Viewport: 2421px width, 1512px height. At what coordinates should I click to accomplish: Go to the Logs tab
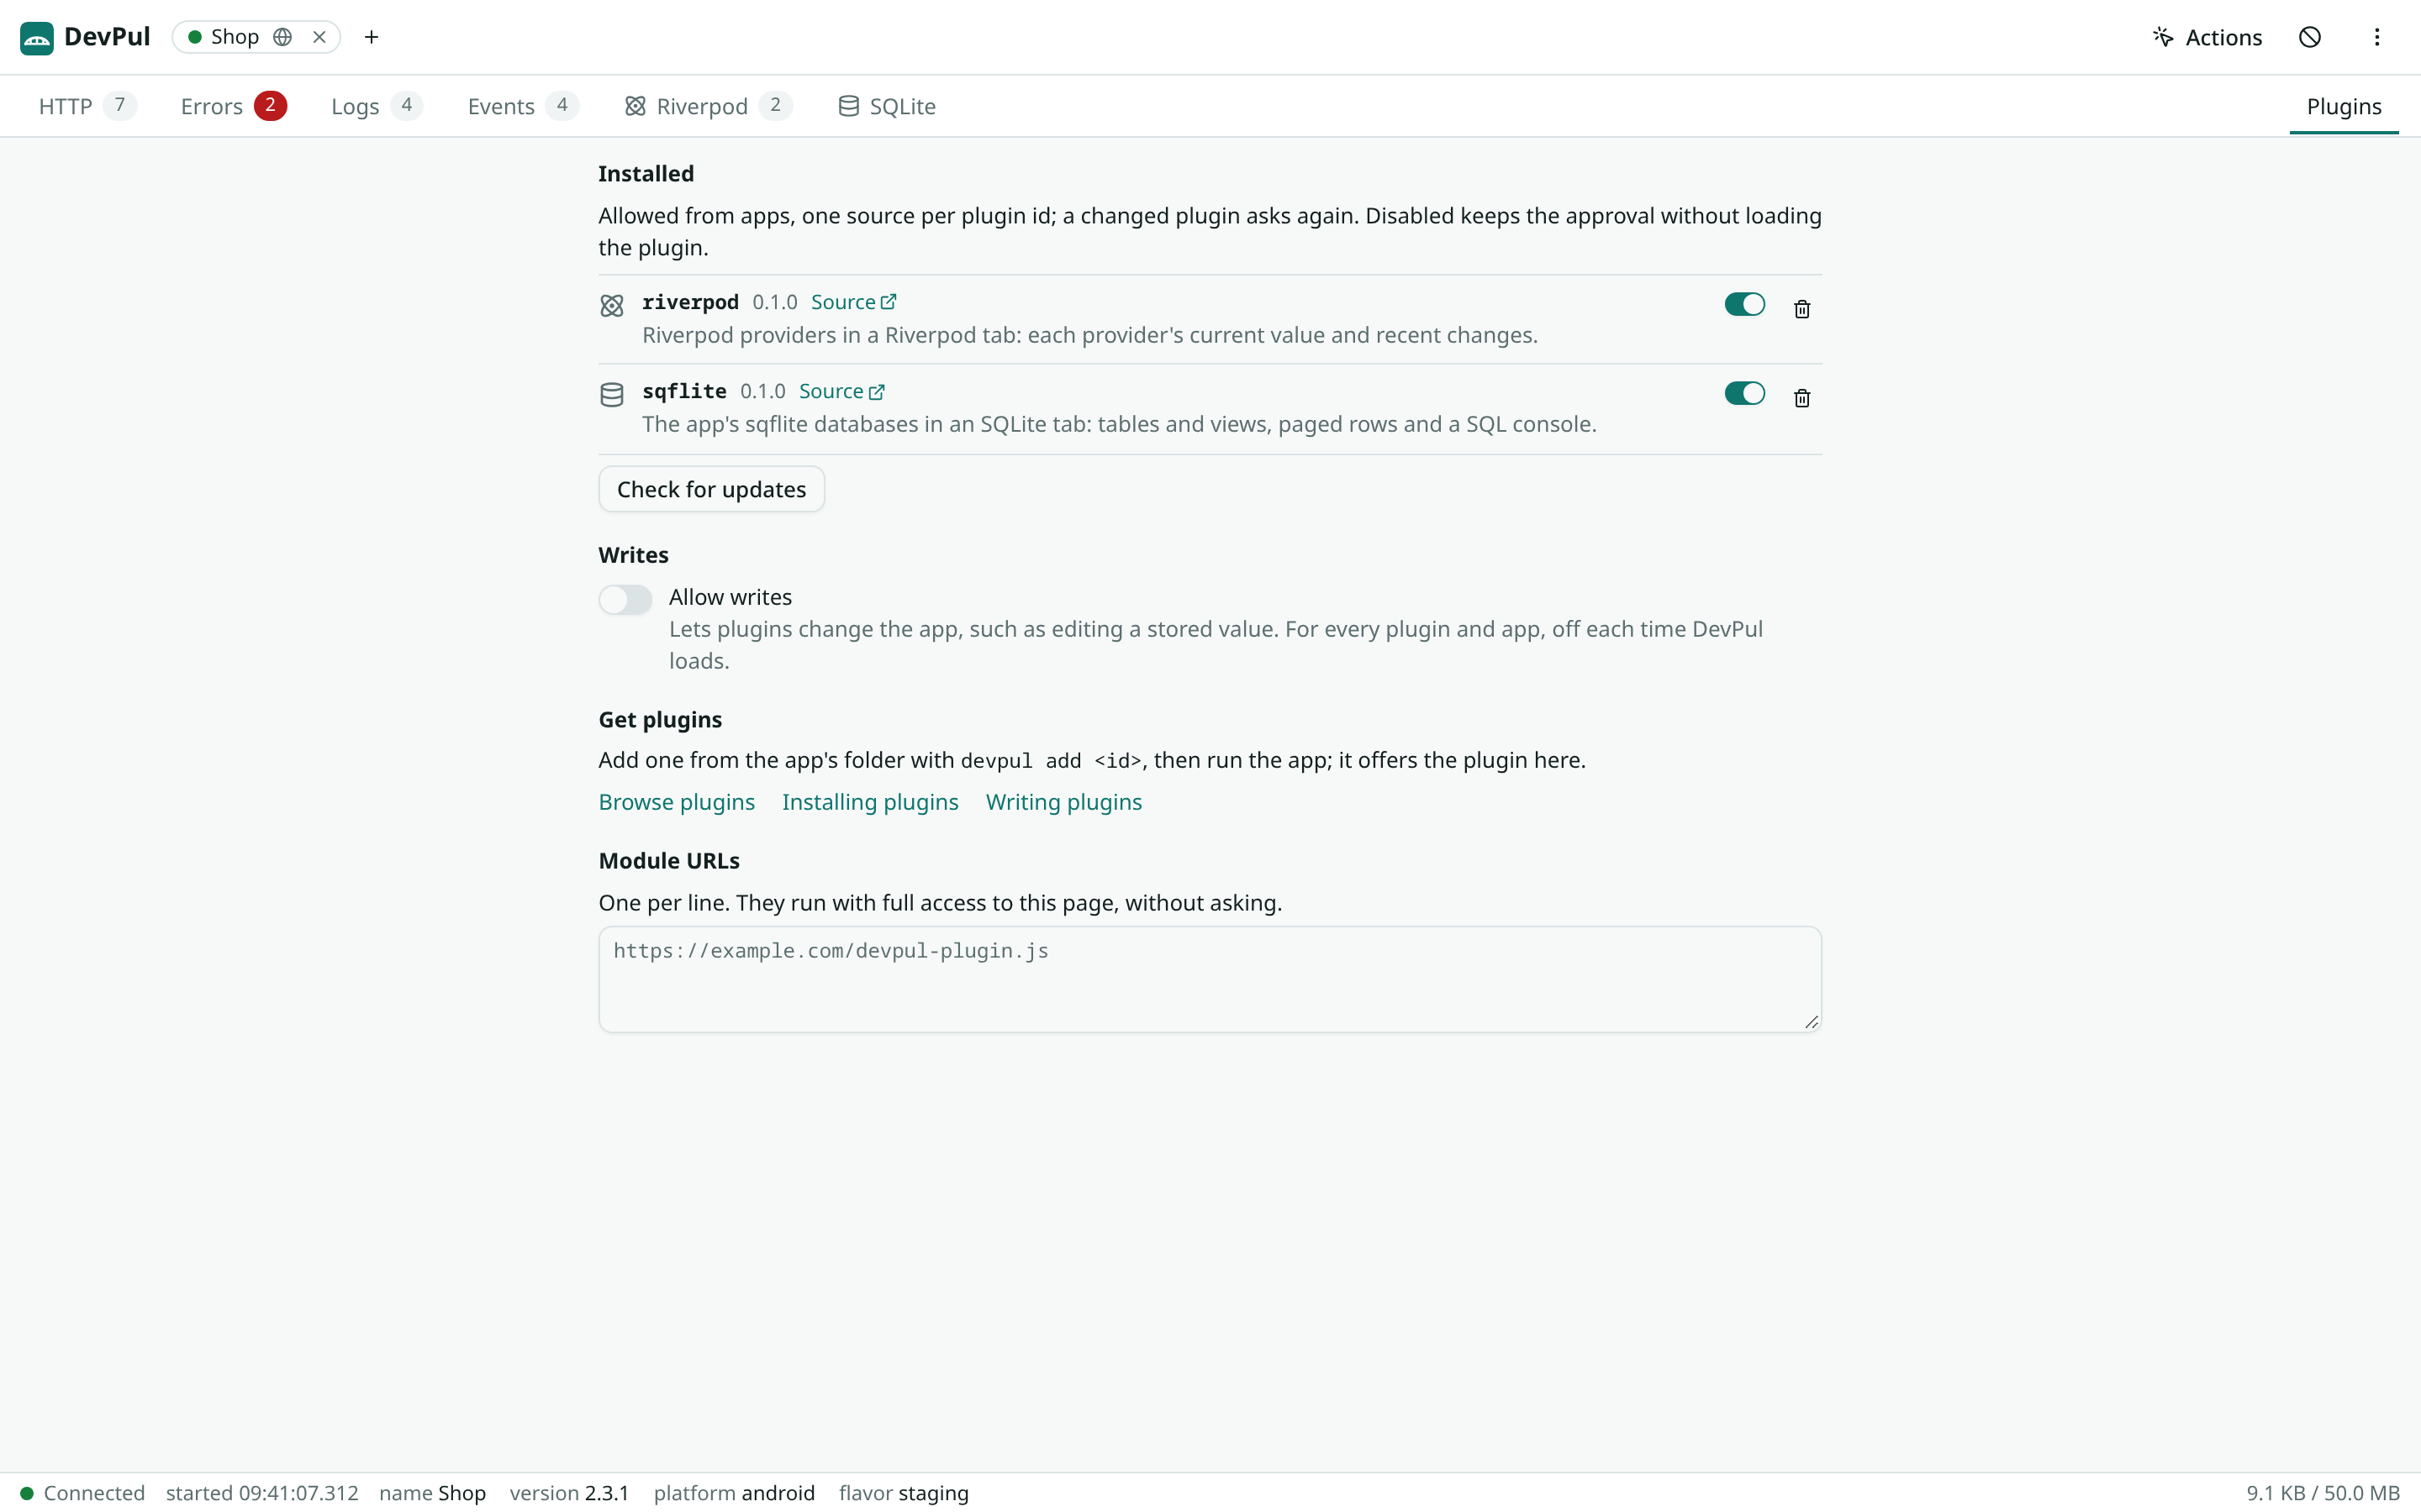(x=376, y=106)
